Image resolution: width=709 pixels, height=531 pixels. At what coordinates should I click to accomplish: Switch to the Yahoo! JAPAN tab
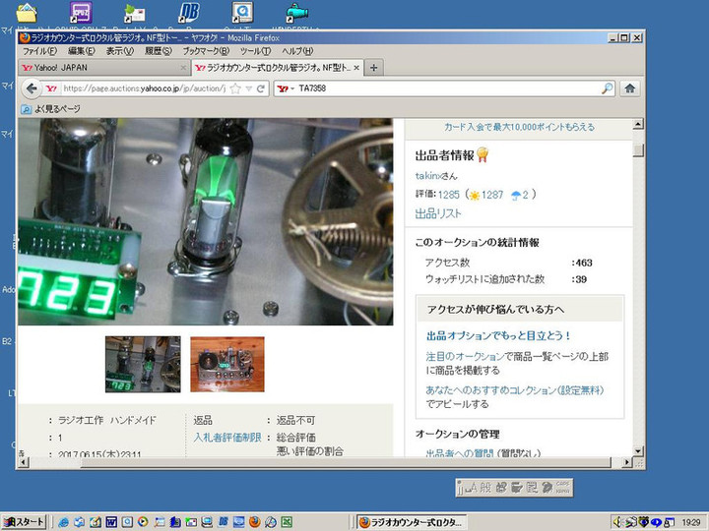click(x=98, y=68)
